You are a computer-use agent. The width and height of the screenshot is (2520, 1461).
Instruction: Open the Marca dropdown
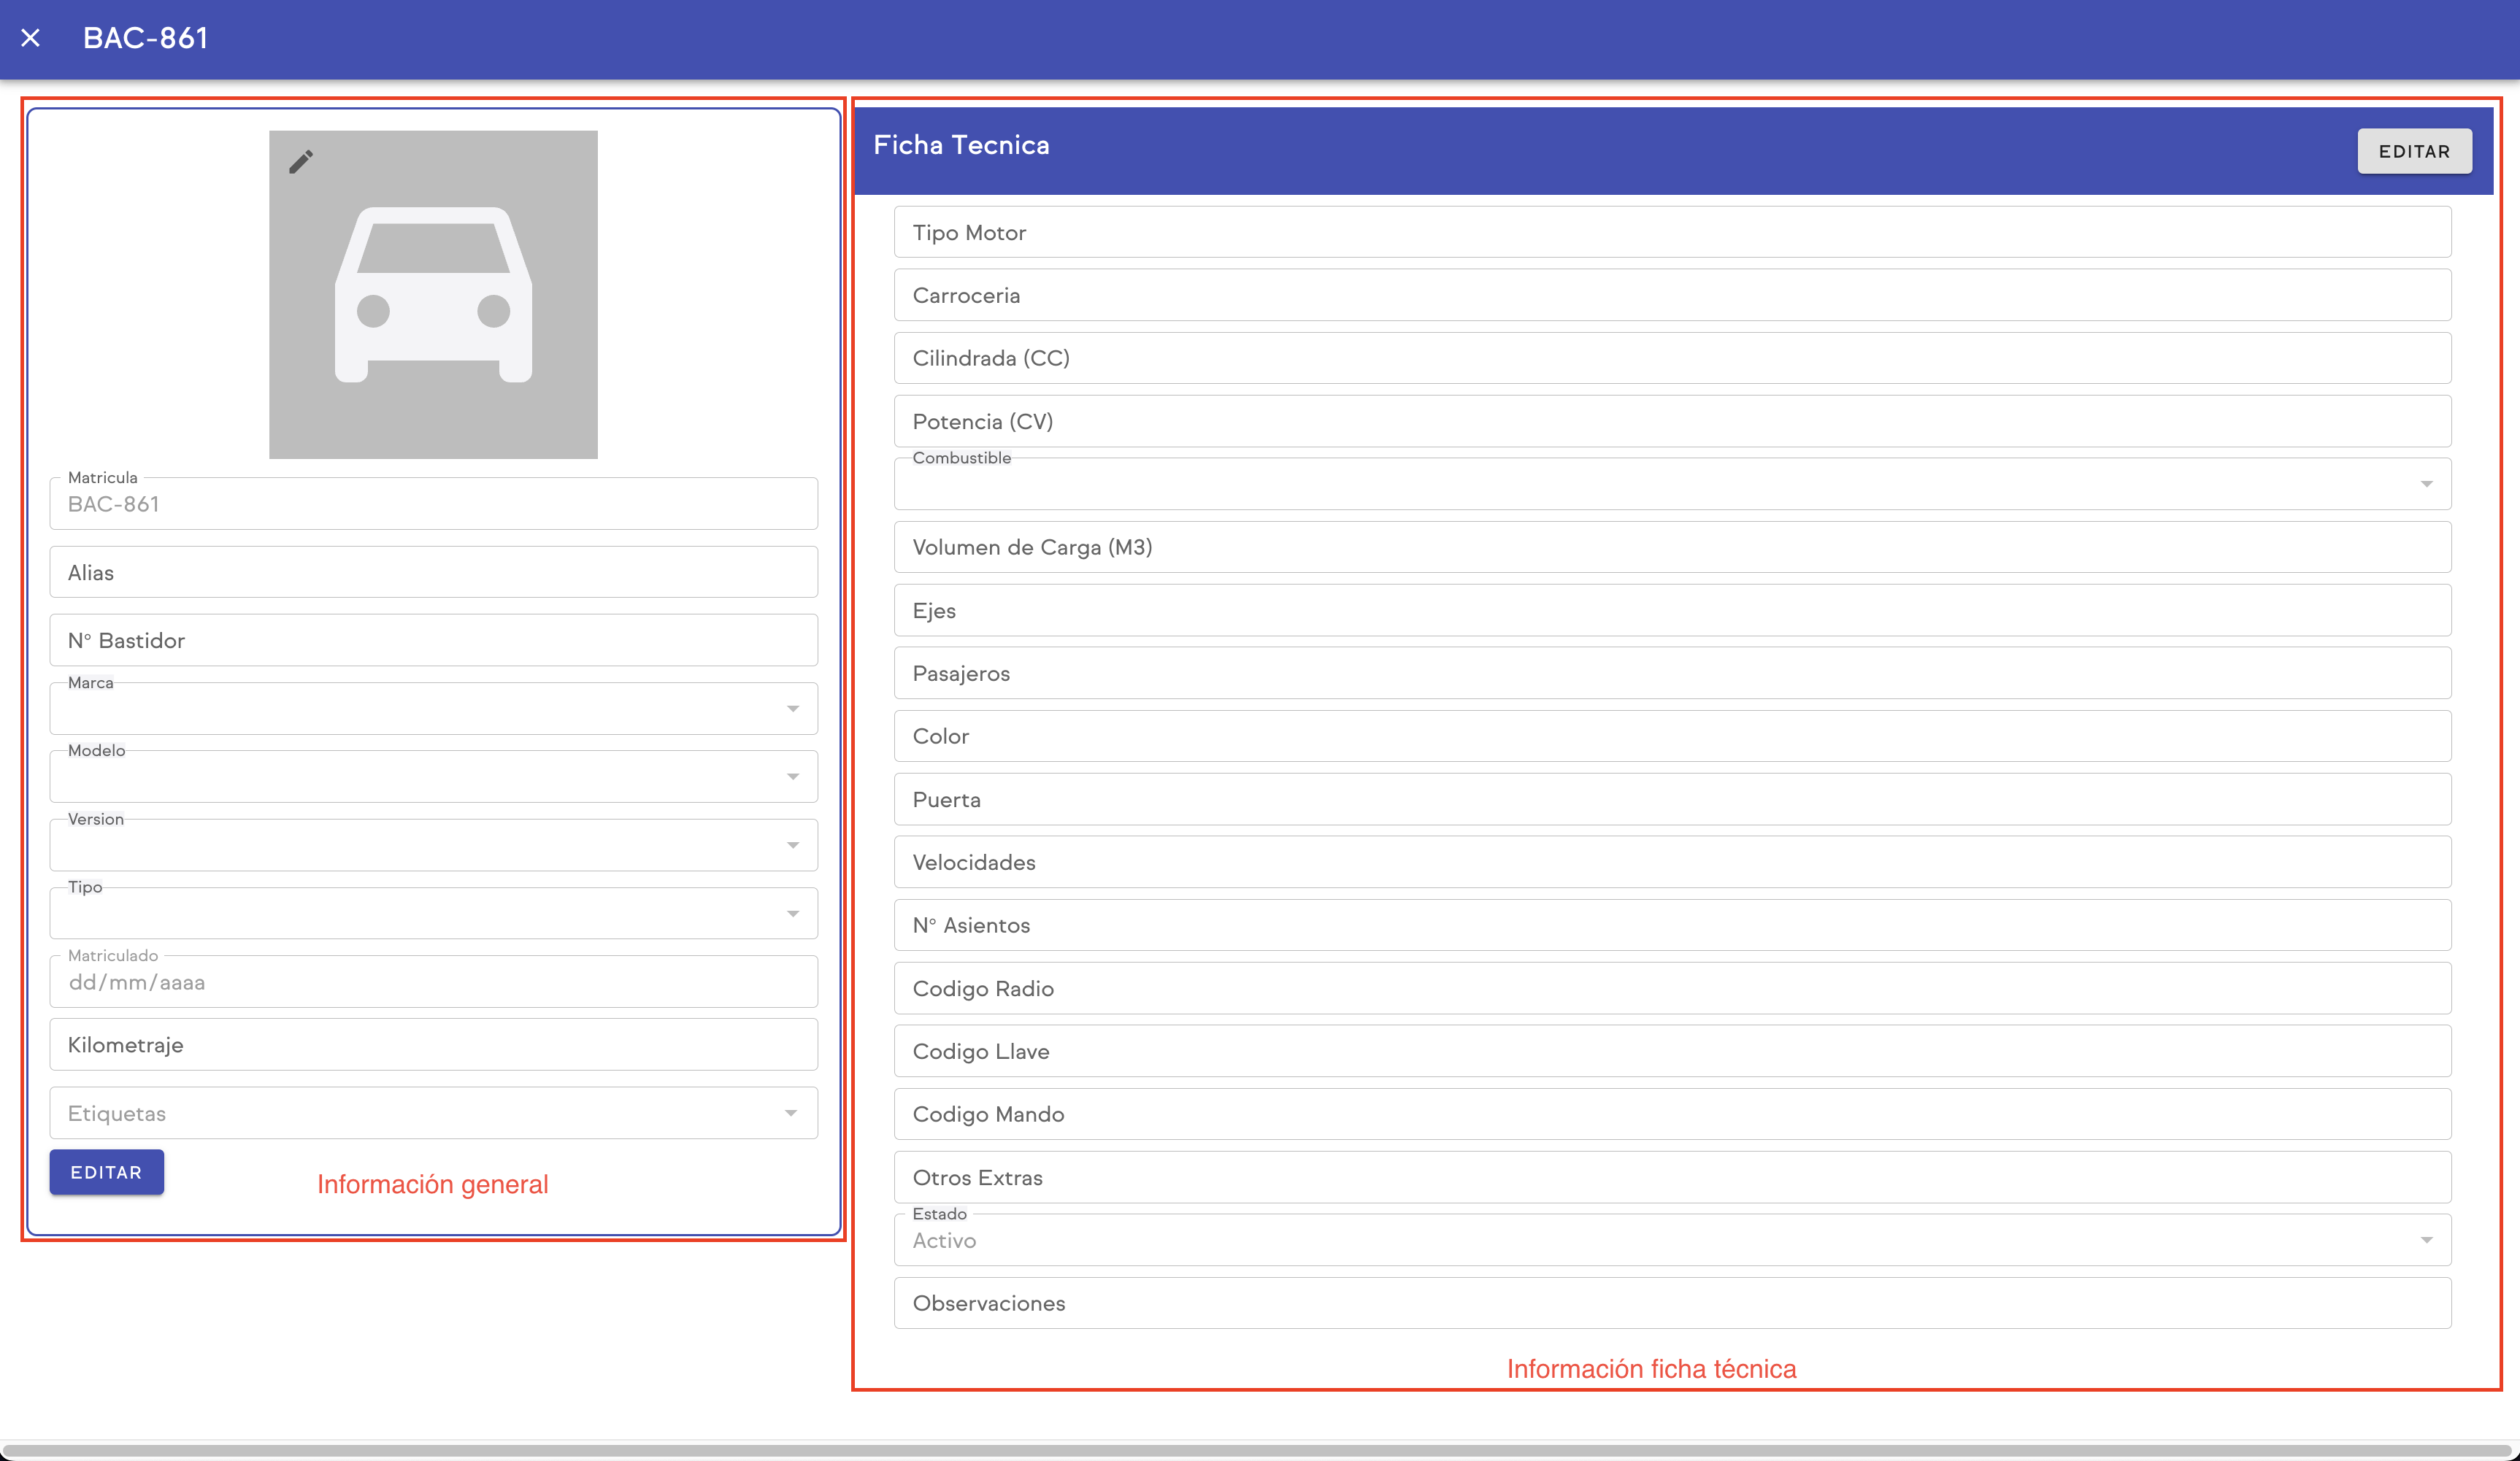(433, 709)
